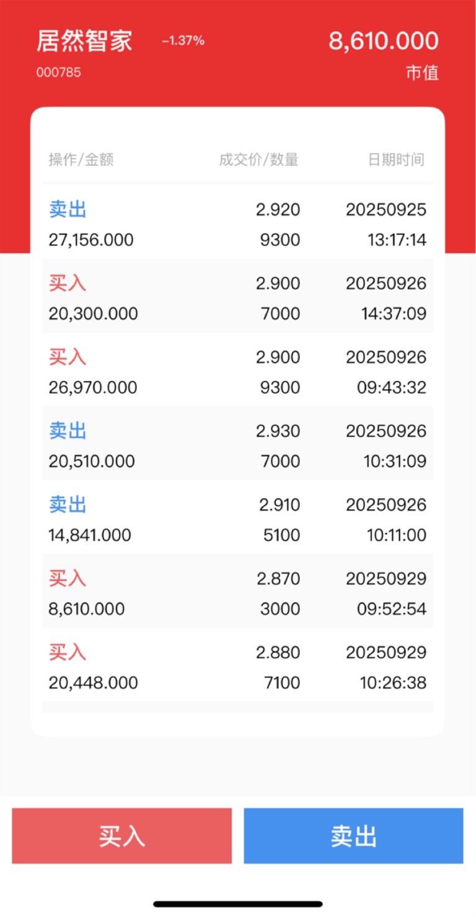The width and height of the screenshot is (476, 917).
Task: Open the 买入 record of 20,300.000
Action: coord(237,298)
